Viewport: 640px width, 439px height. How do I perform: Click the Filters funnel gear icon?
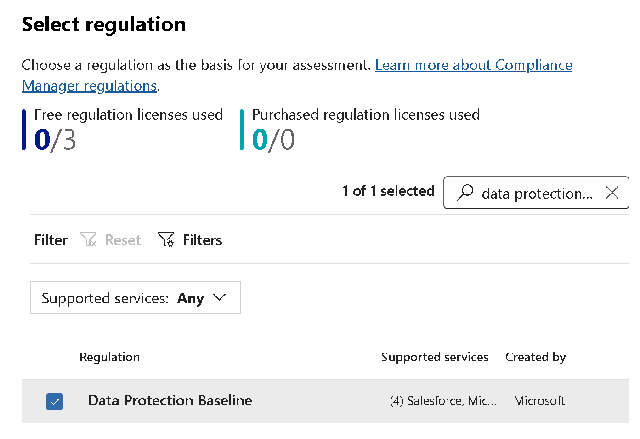click(x=166, y=239)
